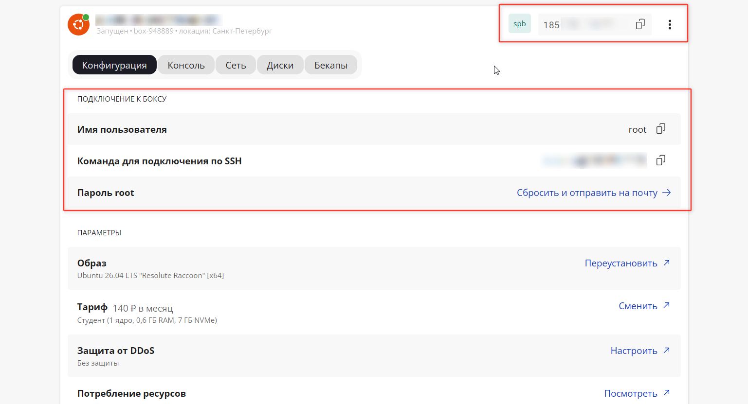Click the spb location badge
The width and height of the screenshot is (748, 404).
(520, 24)
